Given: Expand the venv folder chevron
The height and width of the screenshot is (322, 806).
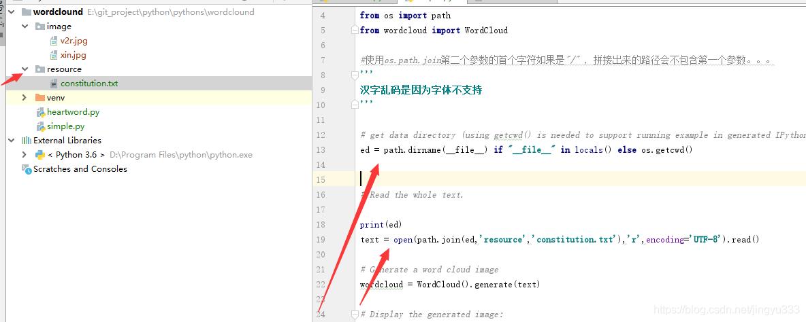Looking at the screenshot, I should [x=25, y=97].
